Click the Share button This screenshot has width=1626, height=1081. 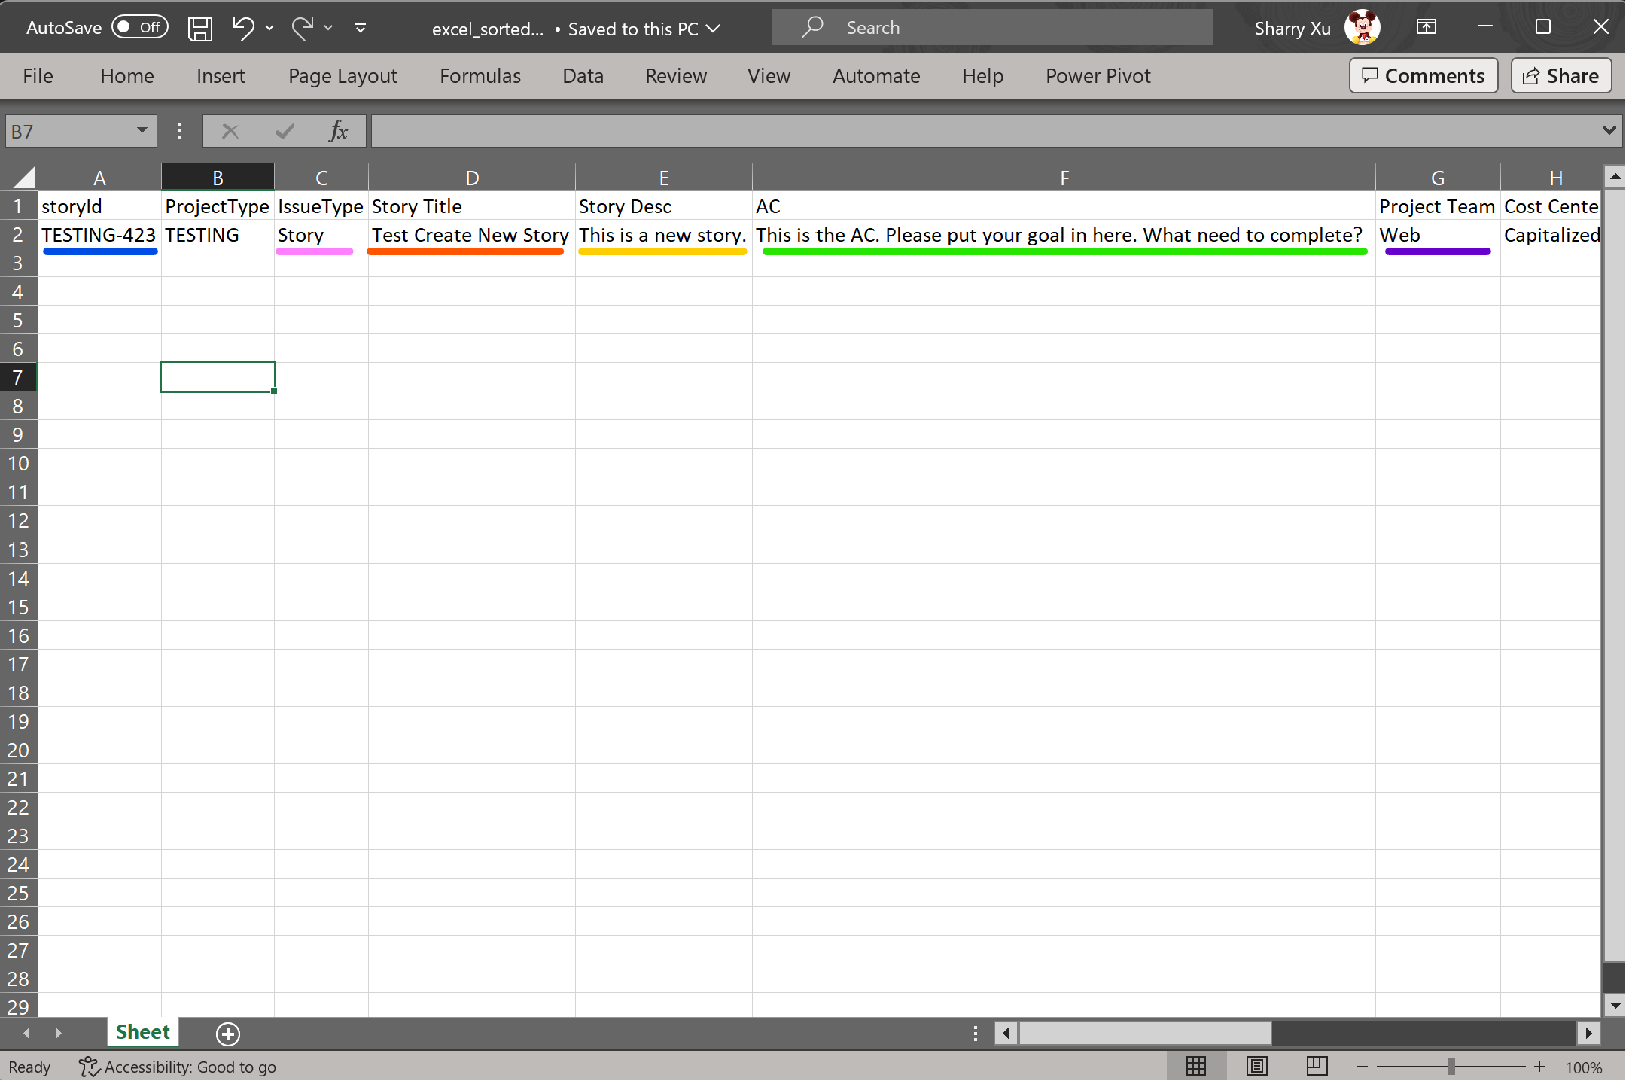coord(1561,76)
